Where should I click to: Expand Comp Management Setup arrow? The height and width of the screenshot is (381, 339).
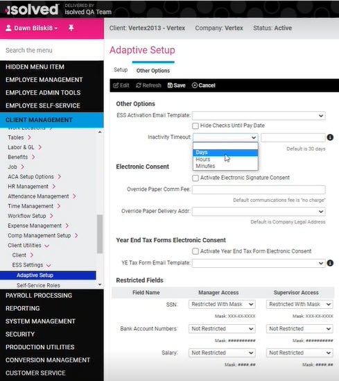coord(76,235)
